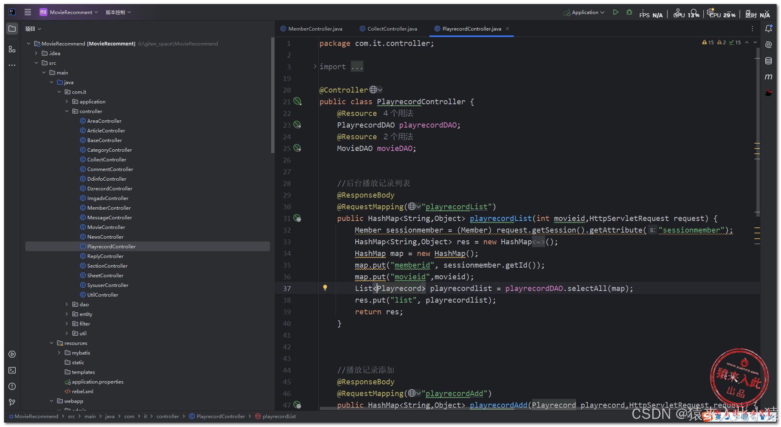The image size is (781, 427).
Task: Click the weak warnings count 2
Action: click(721, 42)
